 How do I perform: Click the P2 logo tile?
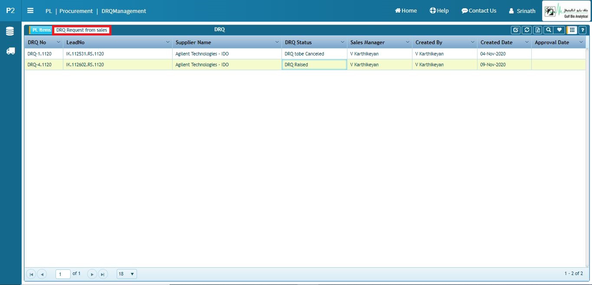click(x=10, y=10)
